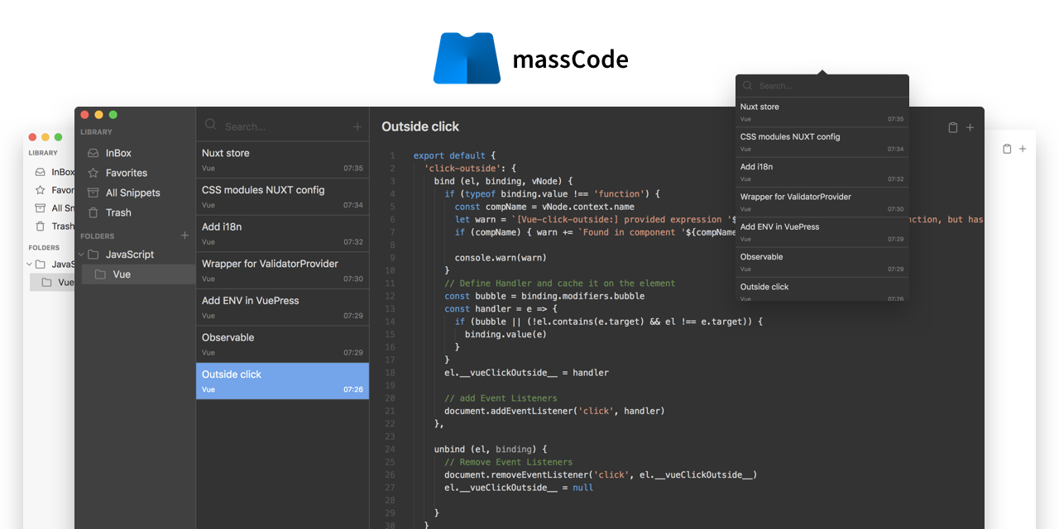
Task: Collapse the JavaScript folder in the dark sidebar
Action: tap(82, 255)
